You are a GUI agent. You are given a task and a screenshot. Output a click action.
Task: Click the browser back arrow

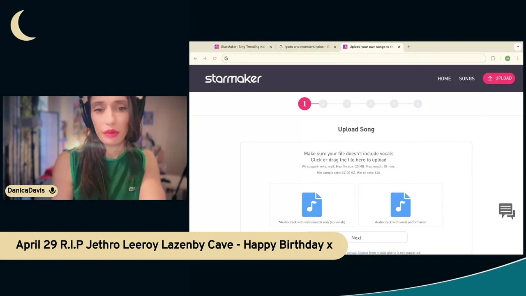point(195,58)
